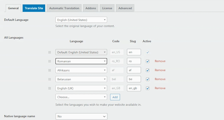Screen dimensions: 224x120
Task: Remove the English (UK) language
Action: coord(160,88)
